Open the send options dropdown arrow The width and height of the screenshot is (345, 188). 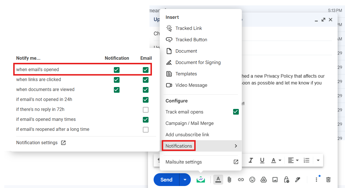pos(185,179)
